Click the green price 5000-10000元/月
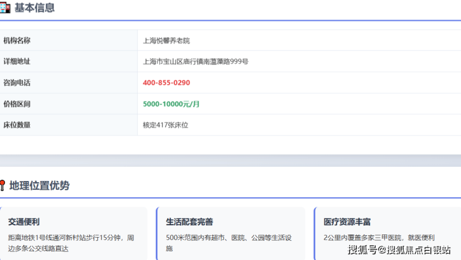The width and height of the screenshot is (461, 260). 171,104
